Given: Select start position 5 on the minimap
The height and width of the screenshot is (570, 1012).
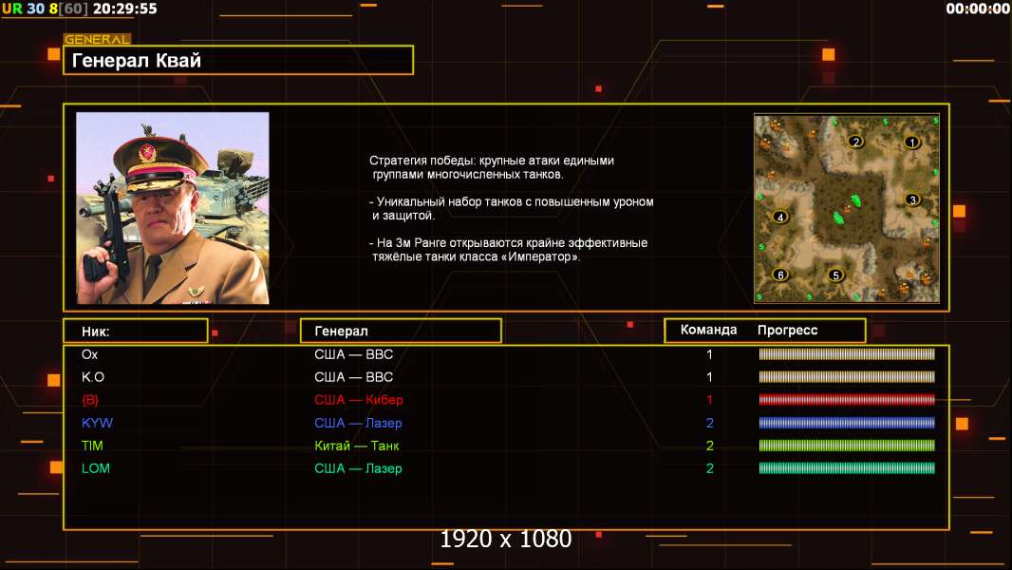Looking at the screenshot, I should [x=835, y=275].
